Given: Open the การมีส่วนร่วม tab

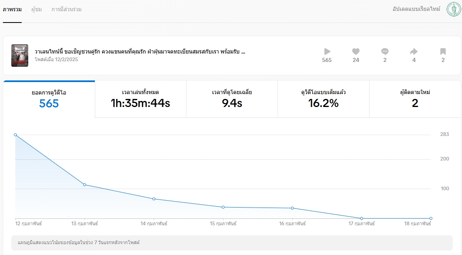Looking at the screenshot, I should tap(67, 9).
